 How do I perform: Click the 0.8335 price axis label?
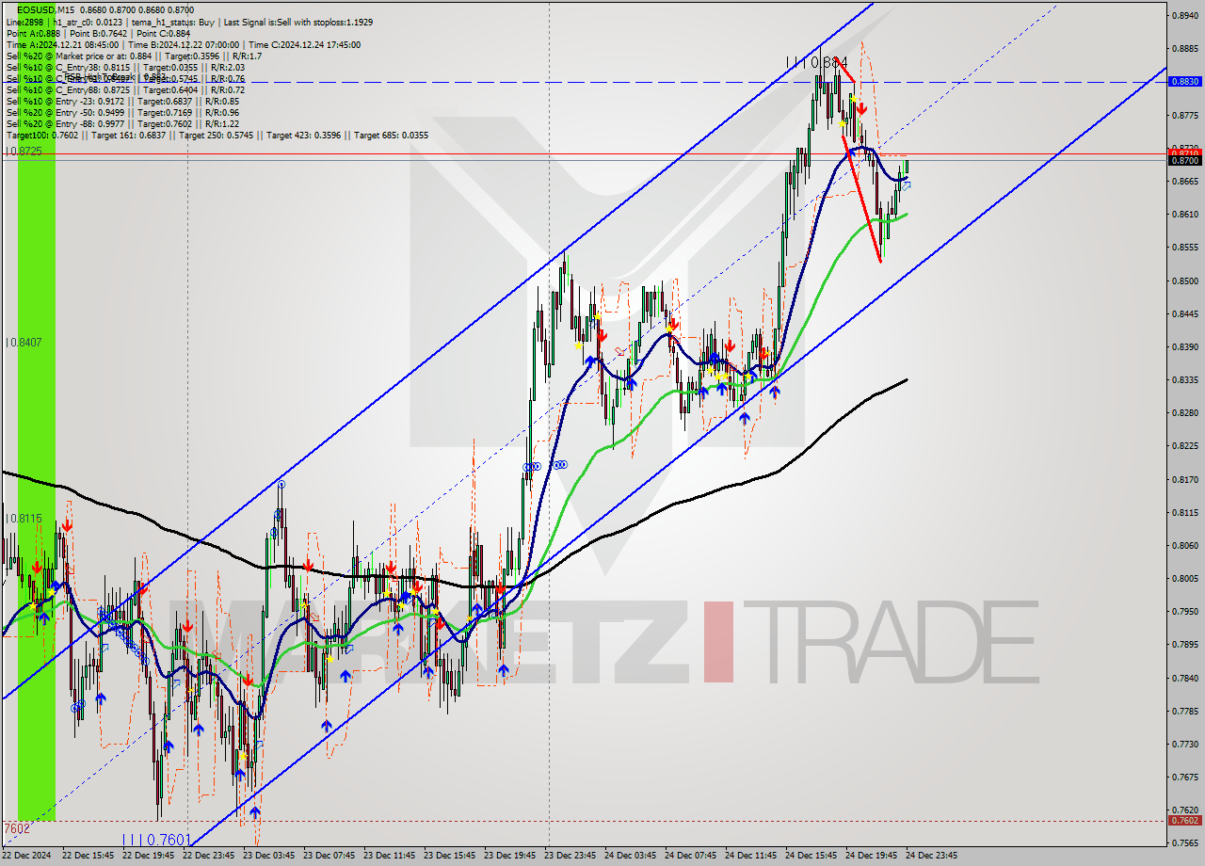click(x=1183, y=380)
